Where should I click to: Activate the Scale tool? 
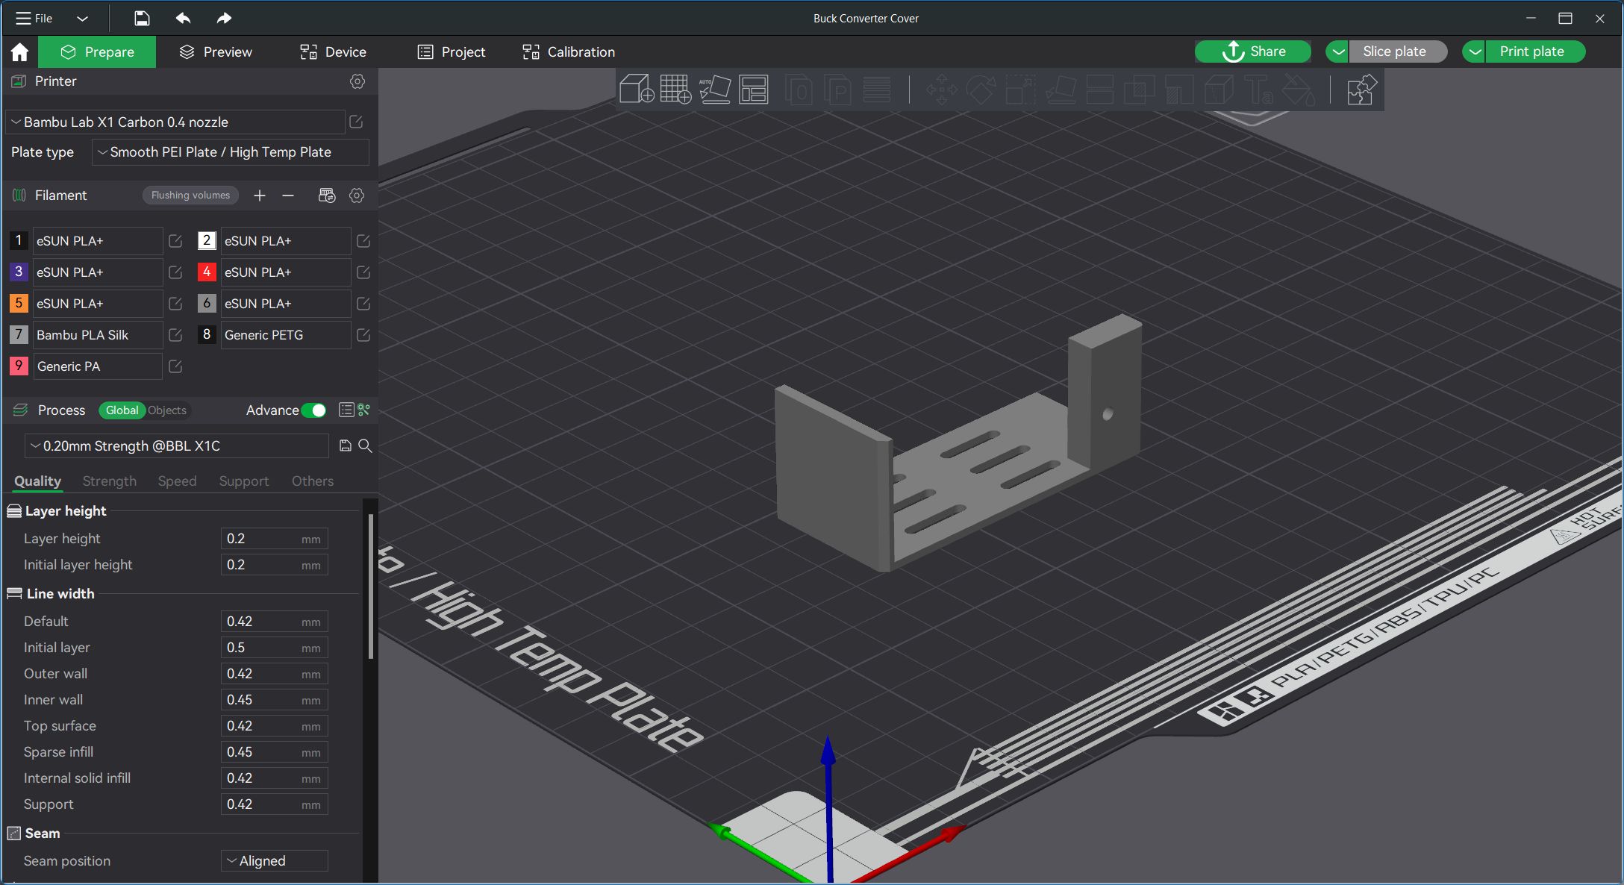pos(1021,90)
